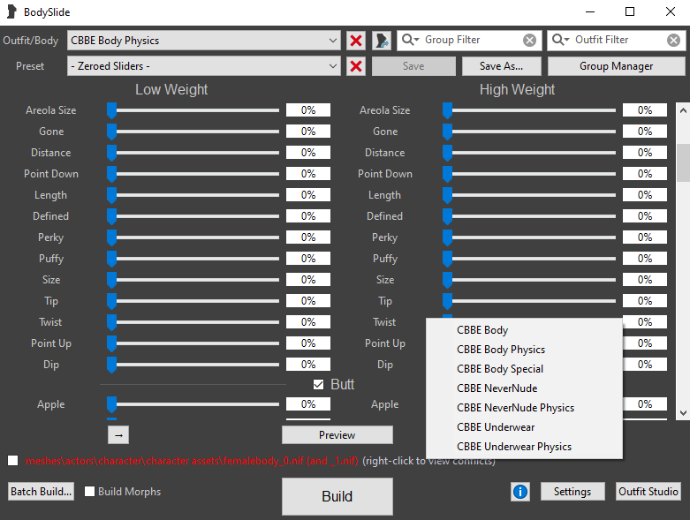Enable the Build Morphs checkbox
Viewport: 690px width, 520px height.
point(90,492)
